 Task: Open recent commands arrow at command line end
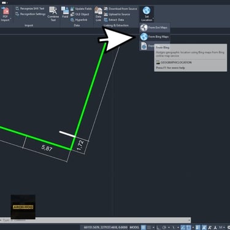[x=190, y=220]
